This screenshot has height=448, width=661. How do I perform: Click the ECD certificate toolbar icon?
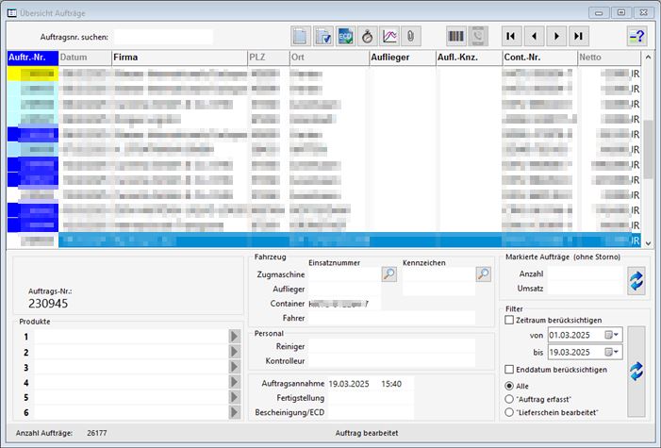point(345,36)
